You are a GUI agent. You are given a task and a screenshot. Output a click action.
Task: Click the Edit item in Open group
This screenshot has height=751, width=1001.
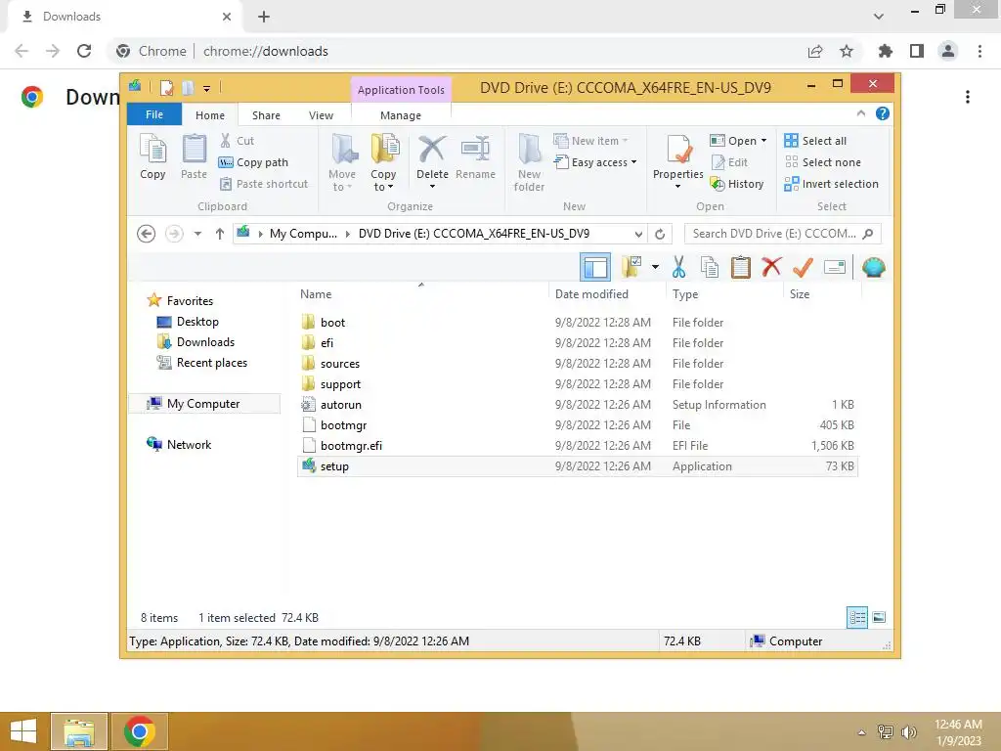click(x=729, y=162)
